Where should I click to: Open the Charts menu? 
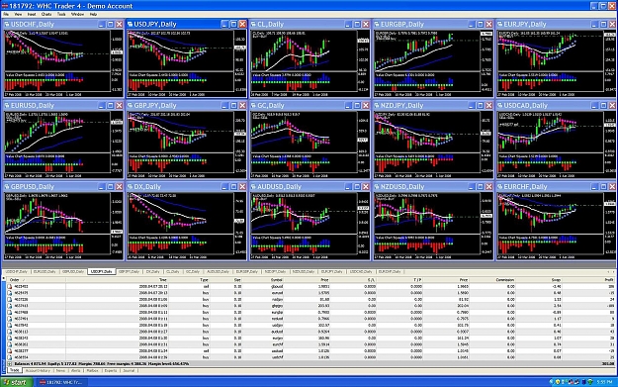[46, 14]
